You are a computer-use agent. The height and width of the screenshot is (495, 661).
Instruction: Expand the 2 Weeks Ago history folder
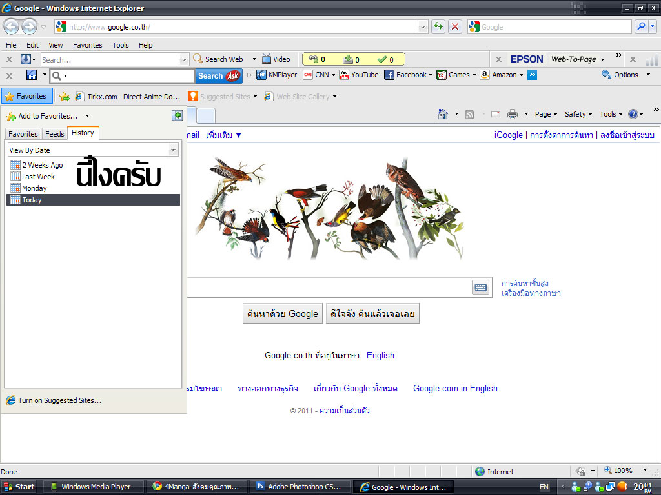[37, 165]
